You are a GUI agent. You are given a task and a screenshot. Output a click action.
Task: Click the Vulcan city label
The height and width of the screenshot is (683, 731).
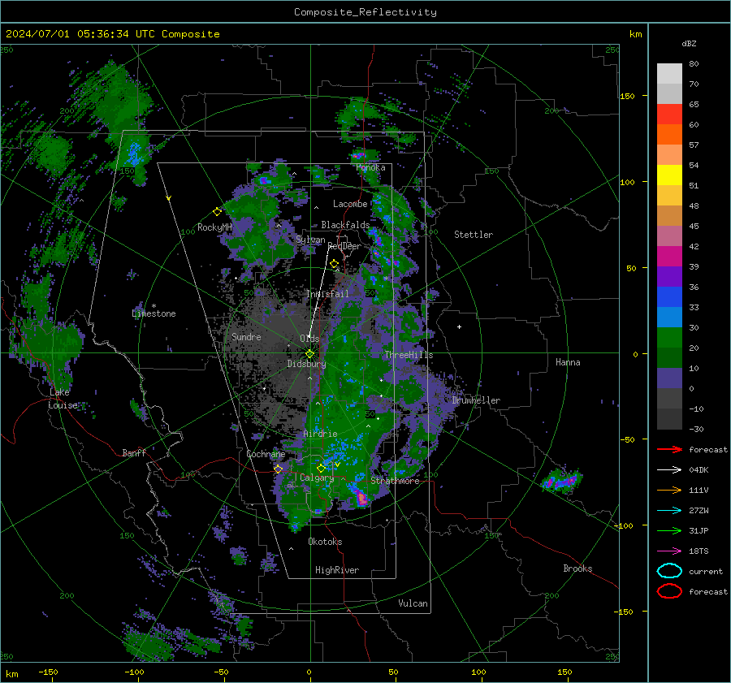pos(413,603)
